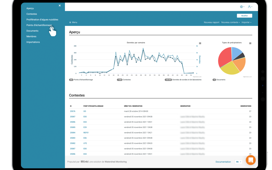Click the Contextes section heading

(x=77, y=95)
